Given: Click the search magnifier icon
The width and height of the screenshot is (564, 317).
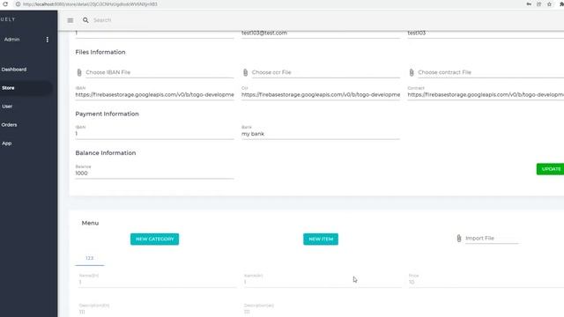Looking at the screenshot, I should [x=85, y=20].
